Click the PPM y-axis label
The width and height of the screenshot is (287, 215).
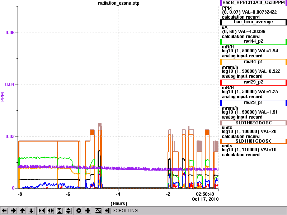coord(3,97)
